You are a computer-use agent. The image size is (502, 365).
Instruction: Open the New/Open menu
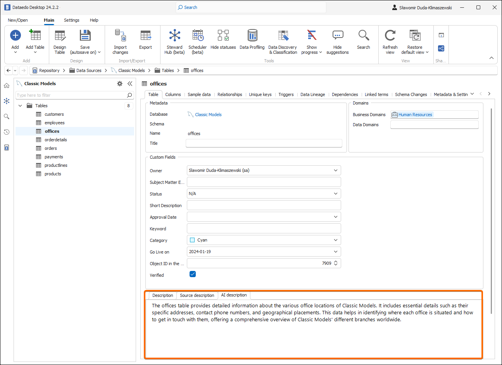point(18,20)
